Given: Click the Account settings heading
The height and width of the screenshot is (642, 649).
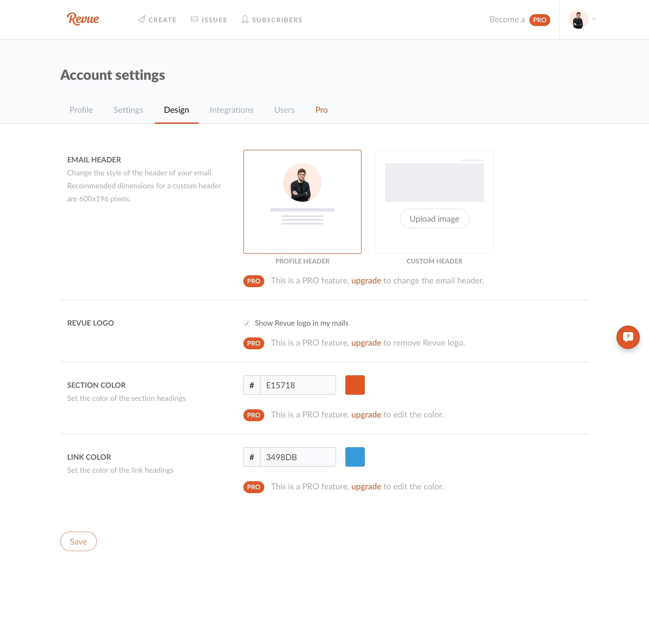Looking at the screenshot, I should (x=112, y=75).
